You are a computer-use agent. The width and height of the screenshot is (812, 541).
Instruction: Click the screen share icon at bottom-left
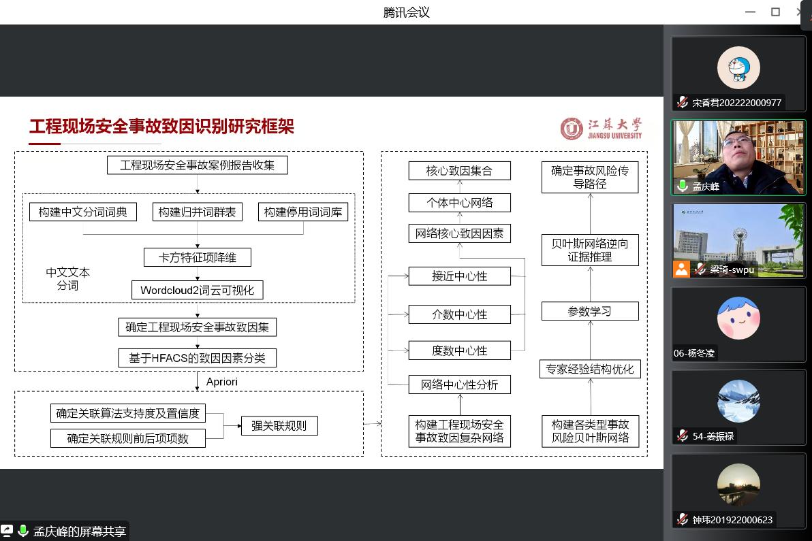7,531
